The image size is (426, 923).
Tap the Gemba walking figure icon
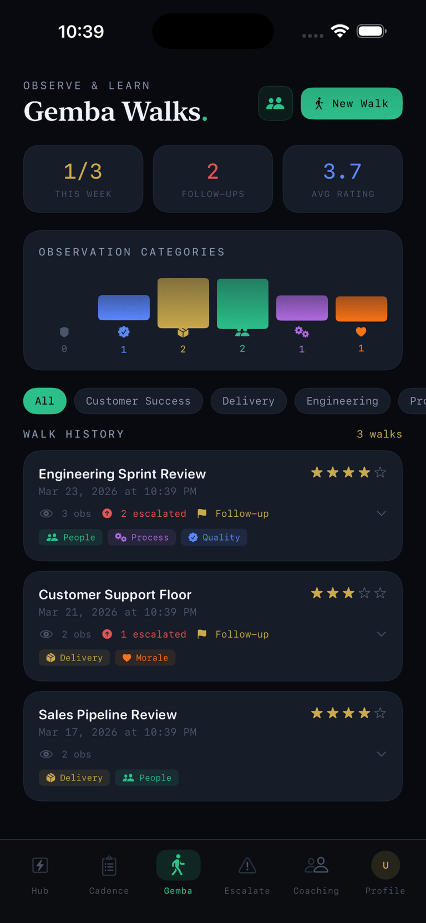point(178,865)
